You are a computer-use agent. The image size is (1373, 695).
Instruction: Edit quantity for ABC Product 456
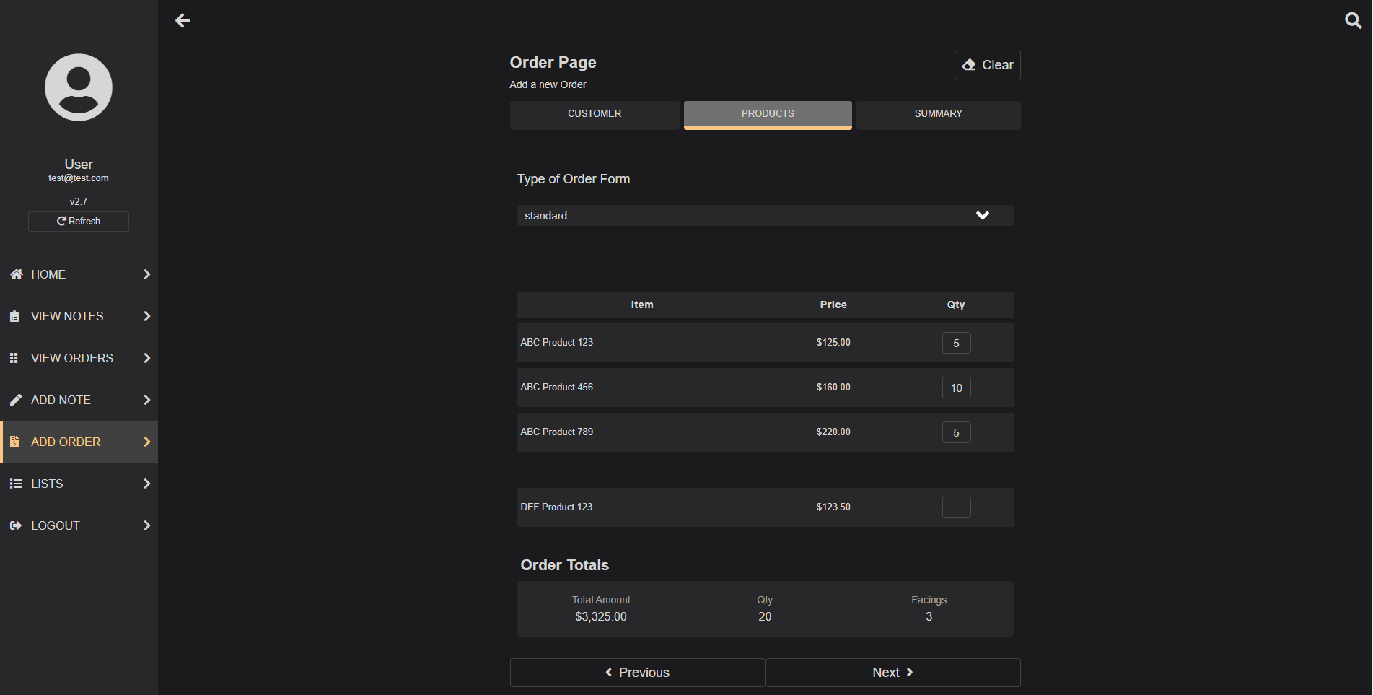pos(956,388)
